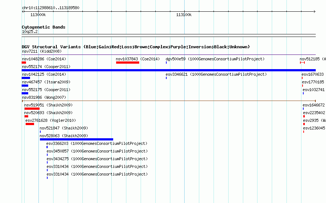This screenshot has height=203, width=326.
Task: Open the nsv467457 (Itsara2009) label
Action: pos(46,82)
